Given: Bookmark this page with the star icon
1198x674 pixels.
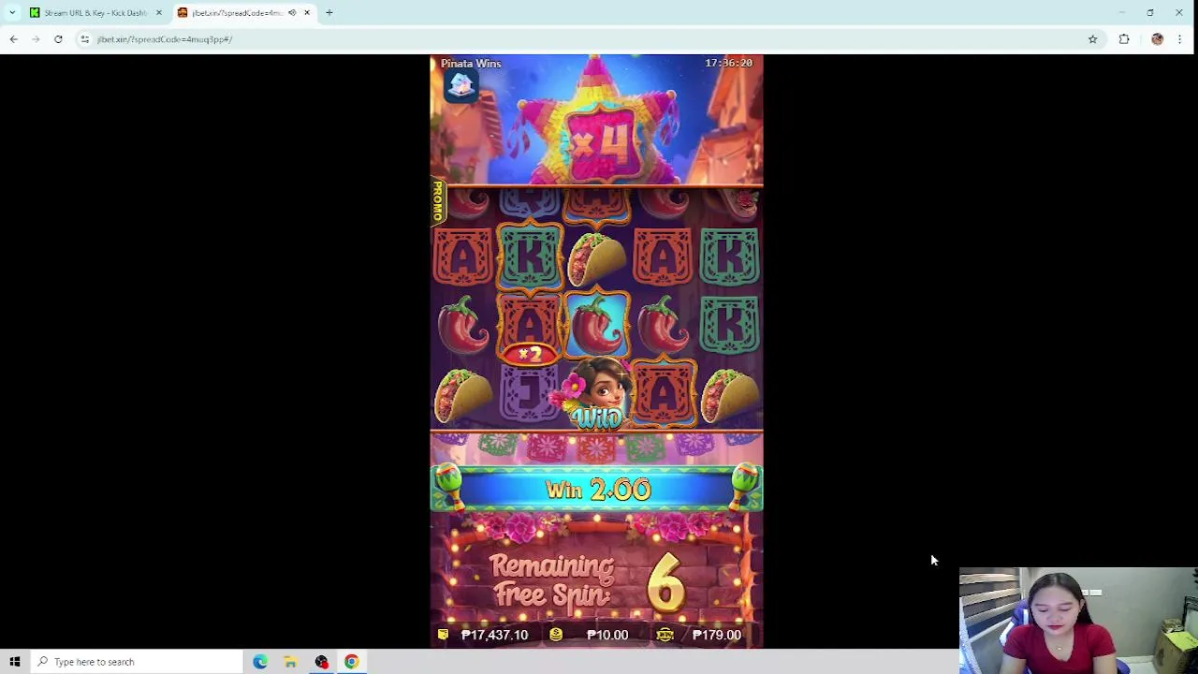Looking at the screenshot, I should (x=1092, y=39).
